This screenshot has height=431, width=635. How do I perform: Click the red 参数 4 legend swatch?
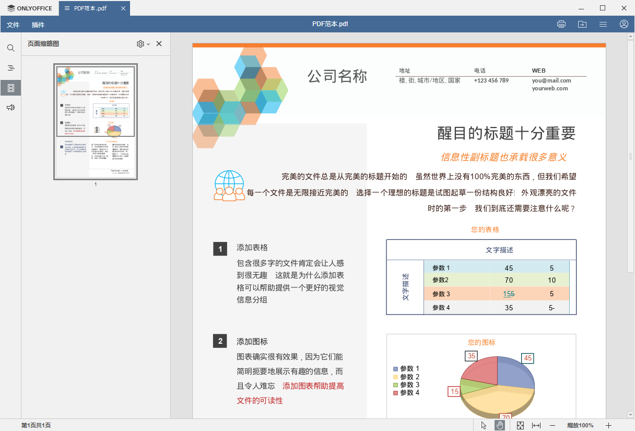[x=395, y=392]
